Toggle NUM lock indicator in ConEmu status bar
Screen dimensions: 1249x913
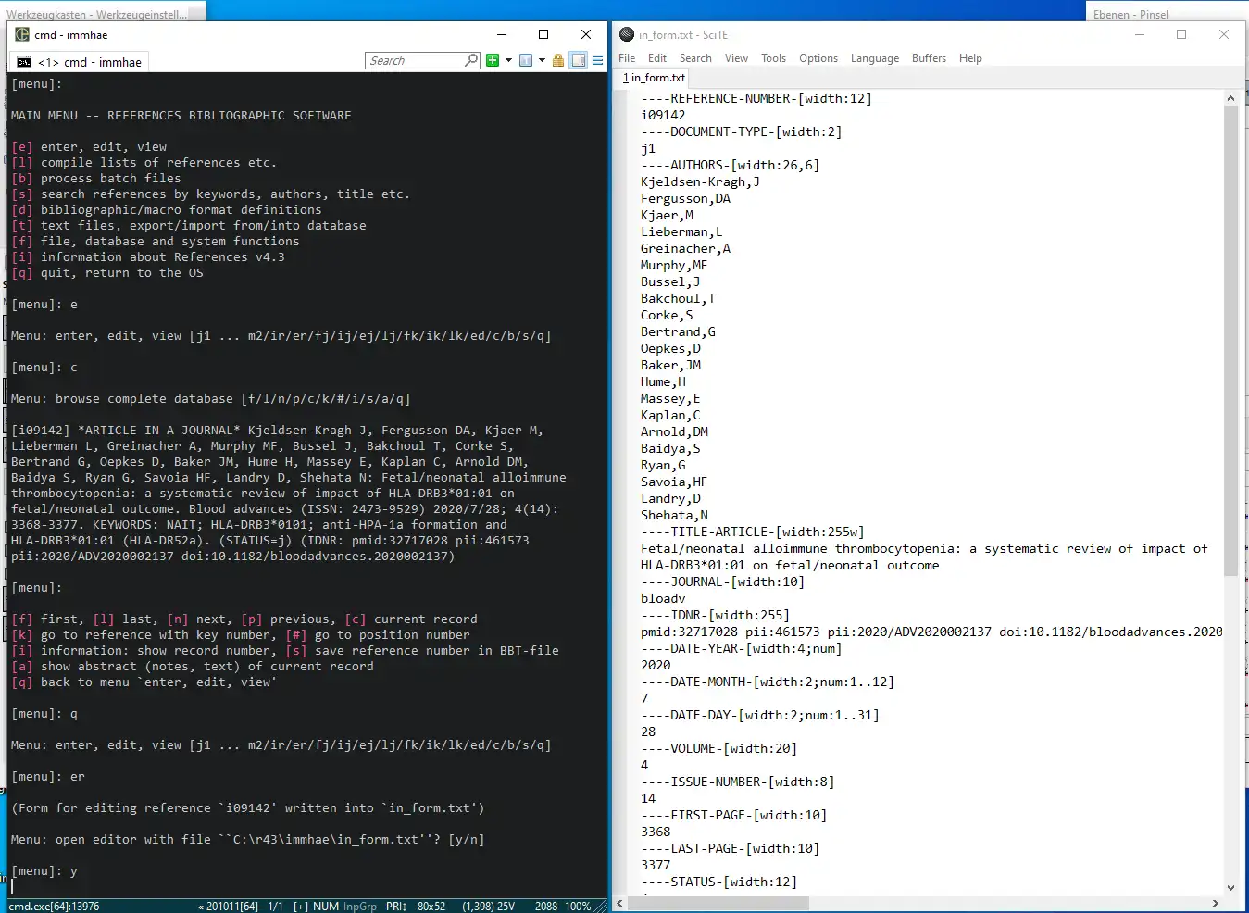point(325,907)
